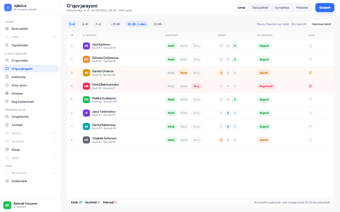Click the O'QUVCHI column header
340x212 pixels.
coord(90,35)
